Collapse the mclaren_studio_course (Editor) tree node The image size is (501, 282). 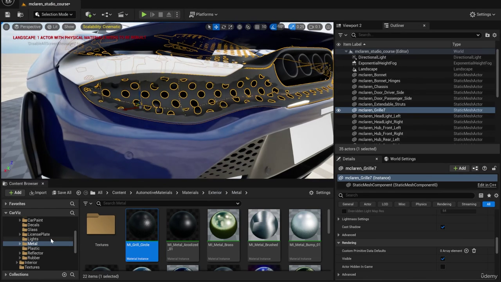coord(346,51)
